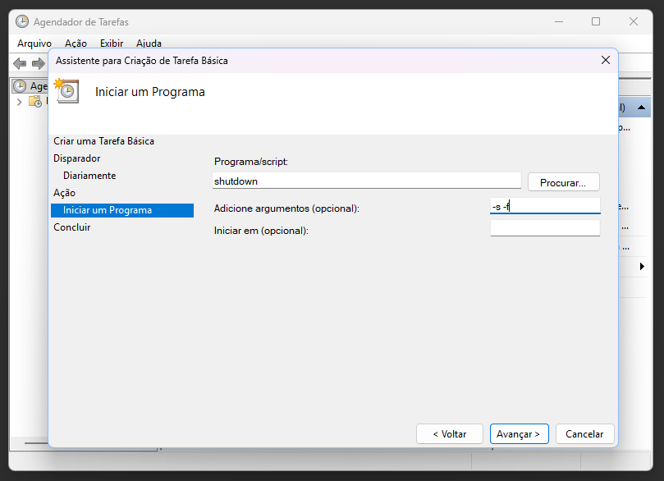
Task: Focus the Programa/script text field
Action: pyautogui.click(x=366, y=181)
